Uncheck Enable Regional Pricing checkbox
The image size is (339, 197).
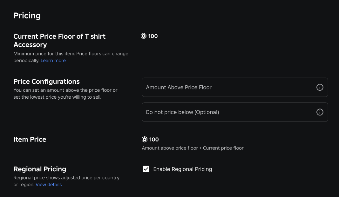pos(146,169)
